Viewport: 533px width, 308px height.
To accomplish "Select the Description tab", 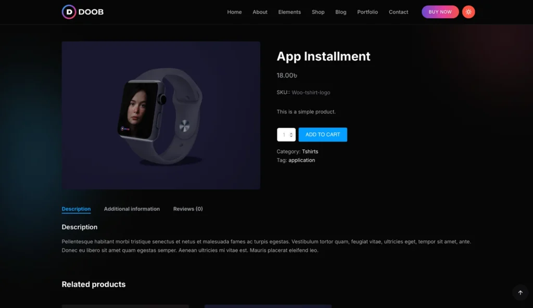I will click(x=76, y=209).
